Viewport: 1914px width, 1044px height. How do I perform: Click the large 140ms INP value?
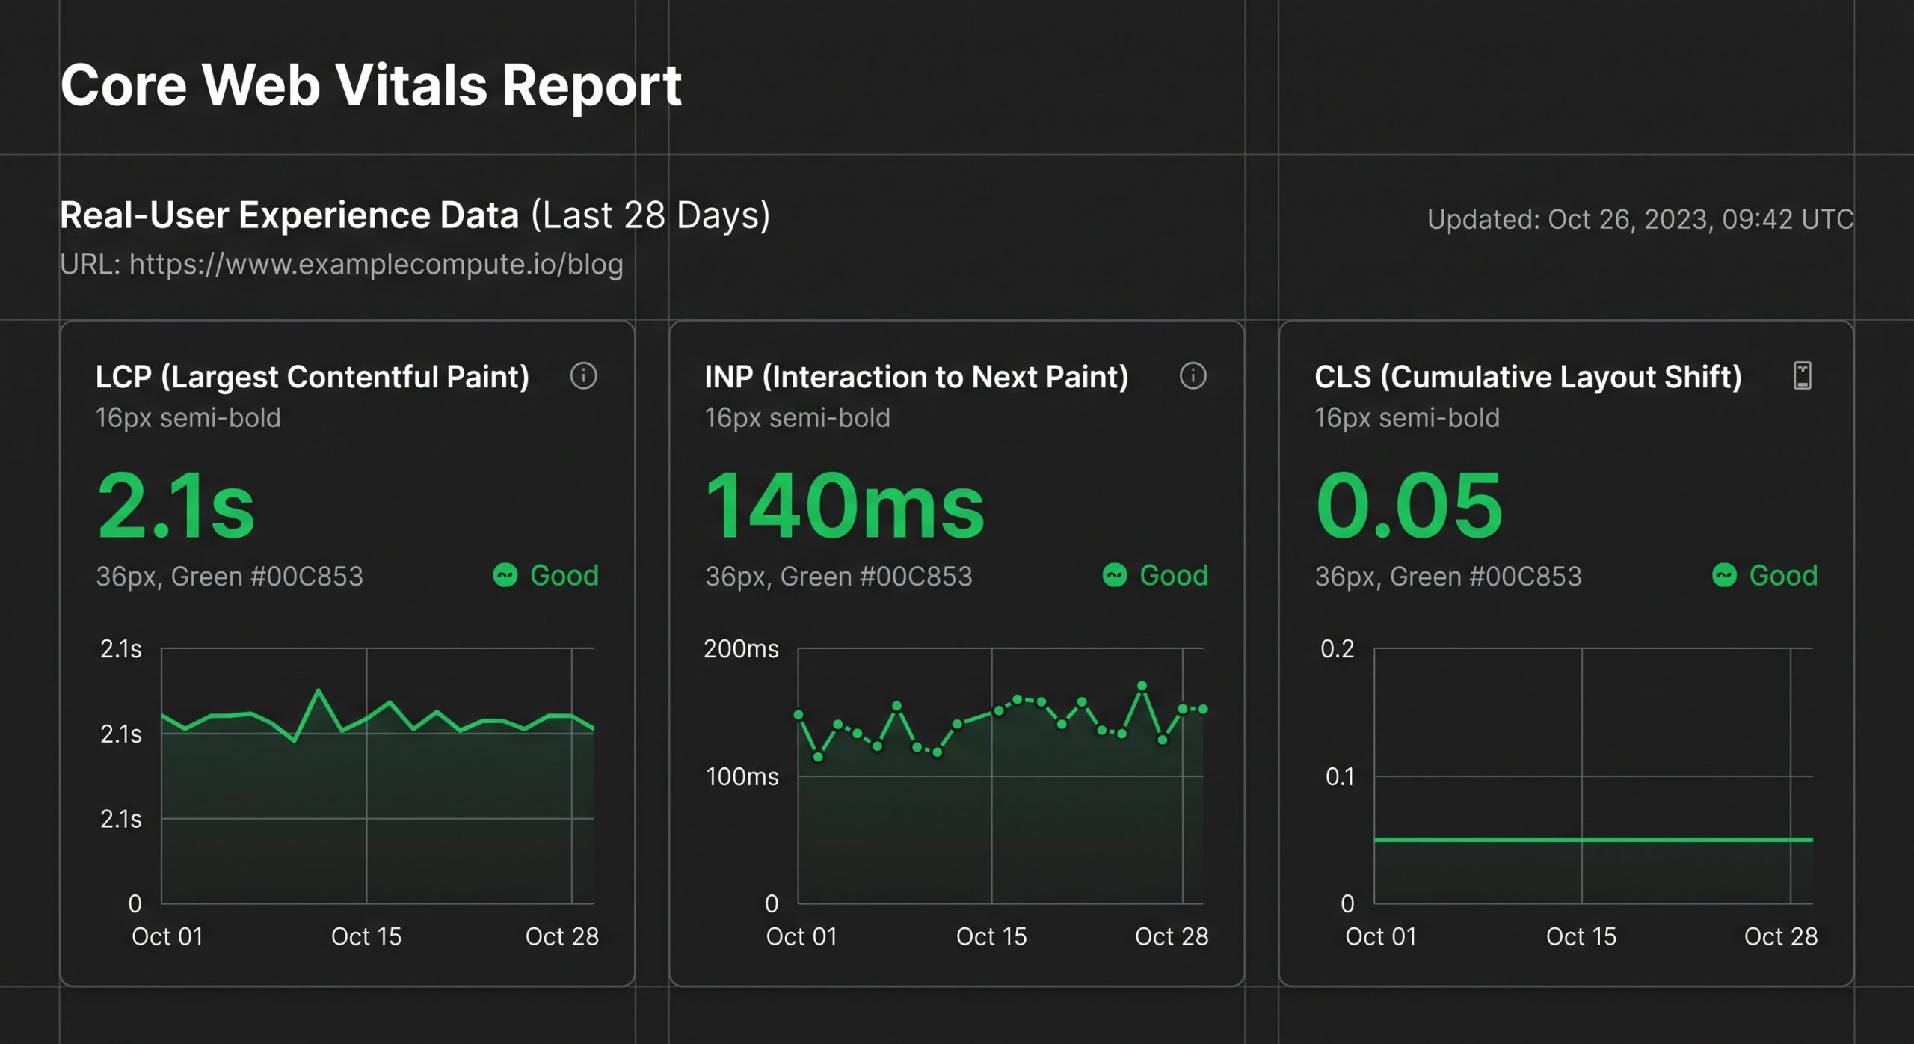845,506
